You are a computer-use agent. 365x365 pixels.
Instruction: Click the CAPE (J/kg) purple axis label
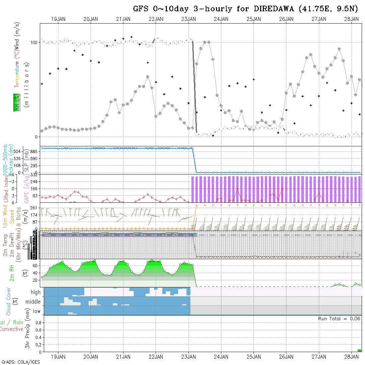point(26,188)
